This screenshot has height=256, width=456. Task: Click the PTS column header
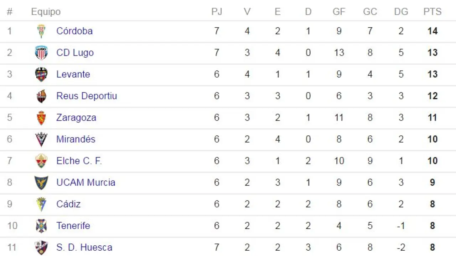point(432,12)
